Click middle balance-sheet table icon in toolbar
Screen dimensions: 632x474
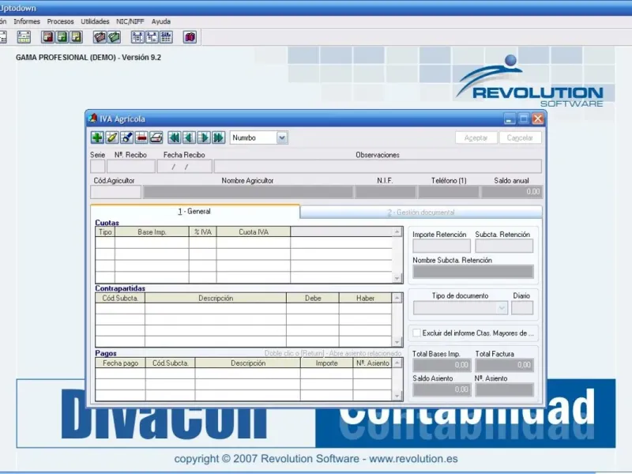[152, 37]
